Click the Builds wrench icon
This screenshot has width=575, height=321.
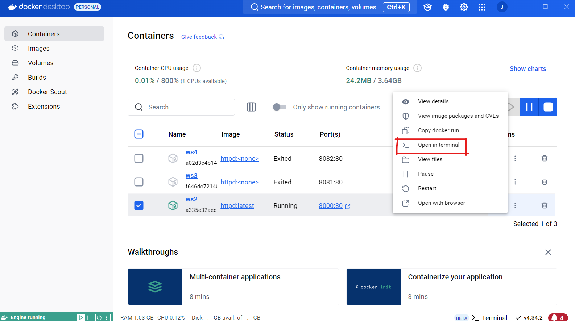(15, 77)
